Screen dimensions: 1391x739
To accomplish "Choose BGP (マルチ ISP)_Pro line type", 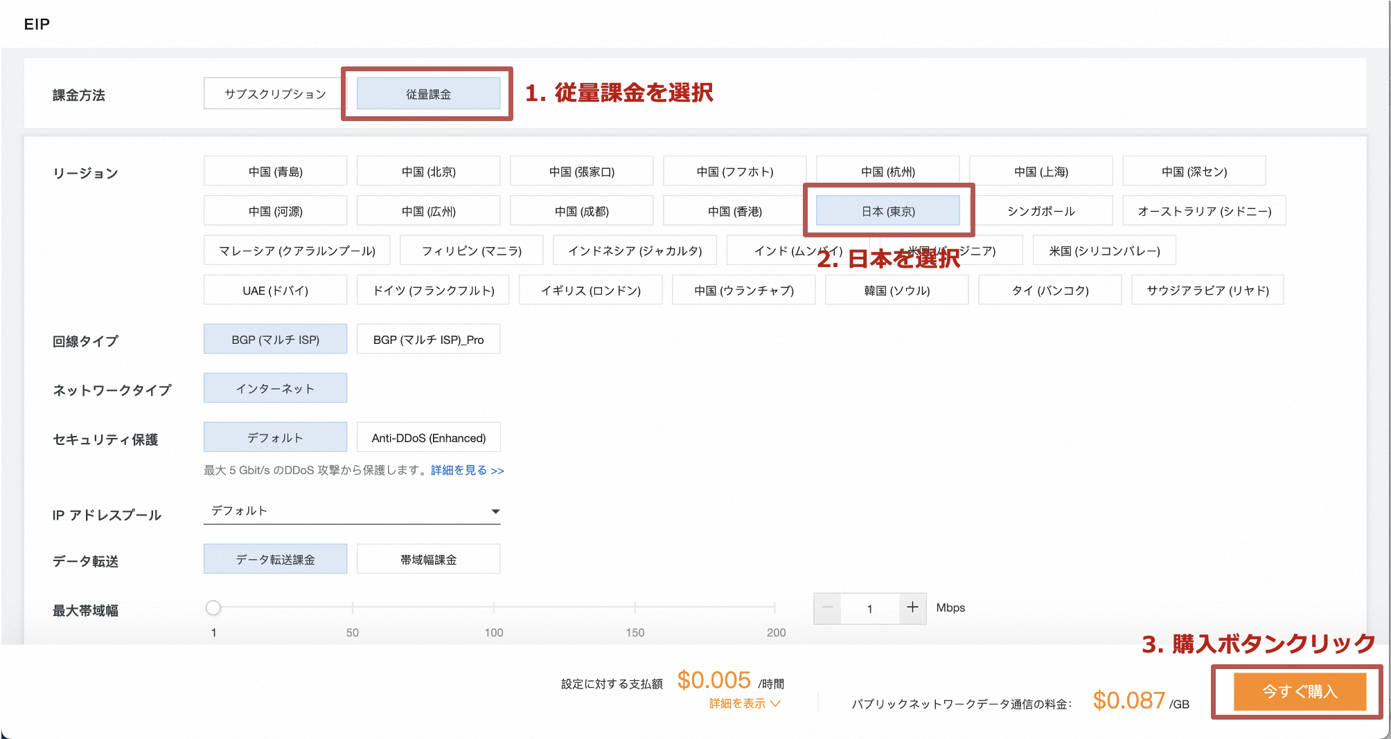I will 428,338.
